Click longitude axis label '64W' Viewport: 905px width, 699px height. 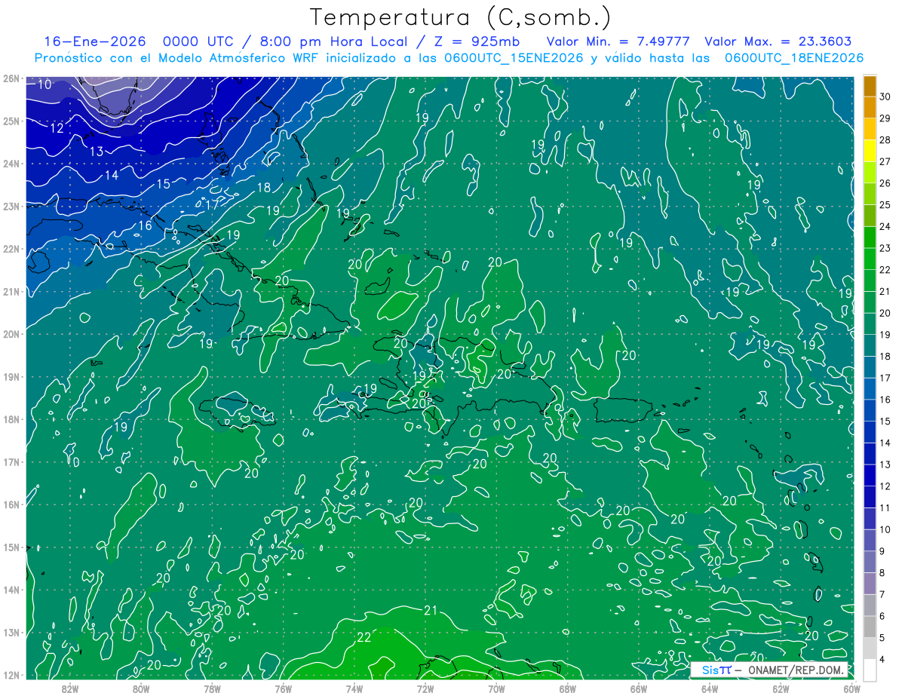pos(710,688)
